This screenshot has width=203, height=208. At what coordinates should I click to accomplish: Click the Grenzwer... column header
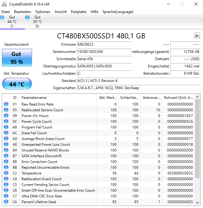(x=151, y=98)
